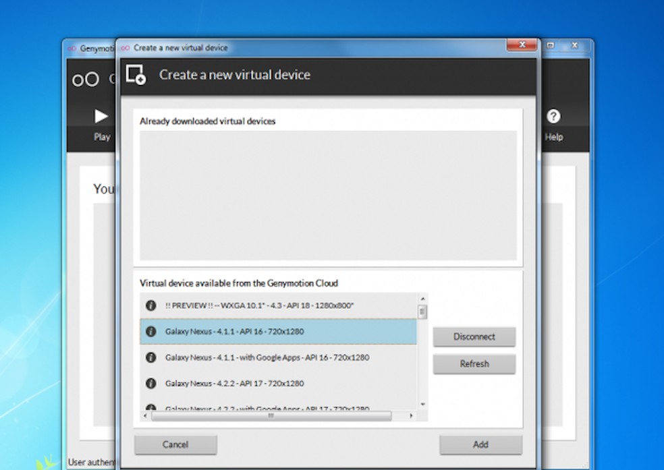Viewport: 664px width, 470px height.
Task: Show info for Galaxy Nexus 4.1.1 with Google Apps
Action: click(150, 357)
